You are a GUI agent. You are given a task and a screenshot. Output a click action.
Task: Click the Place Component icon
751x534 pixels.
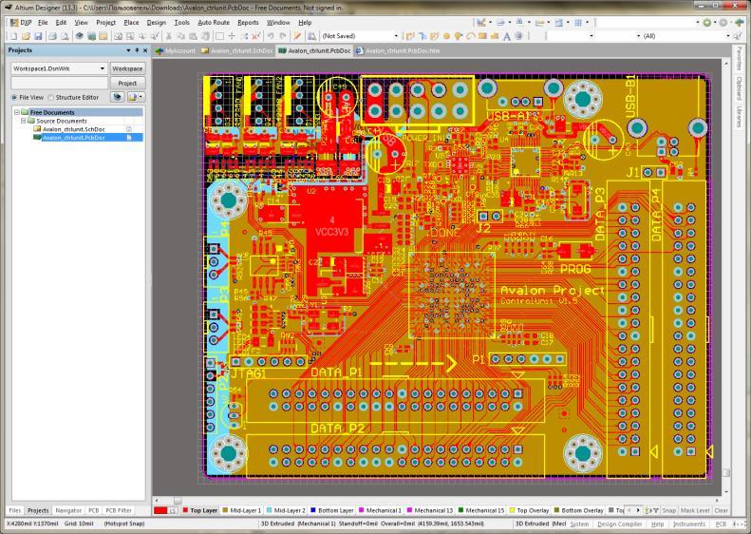coord(518,36)
